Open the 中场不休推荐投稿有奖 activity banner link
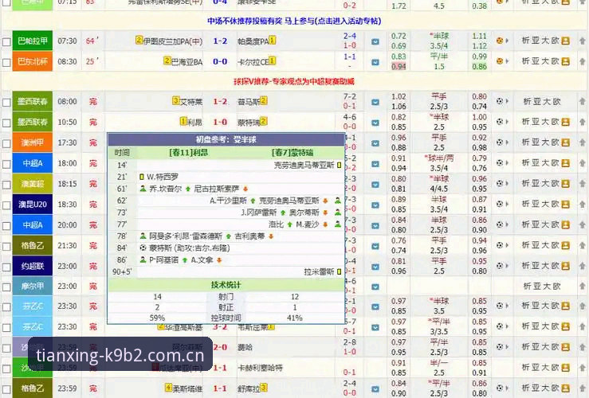589x398 pixels. (x=294, y=21)
